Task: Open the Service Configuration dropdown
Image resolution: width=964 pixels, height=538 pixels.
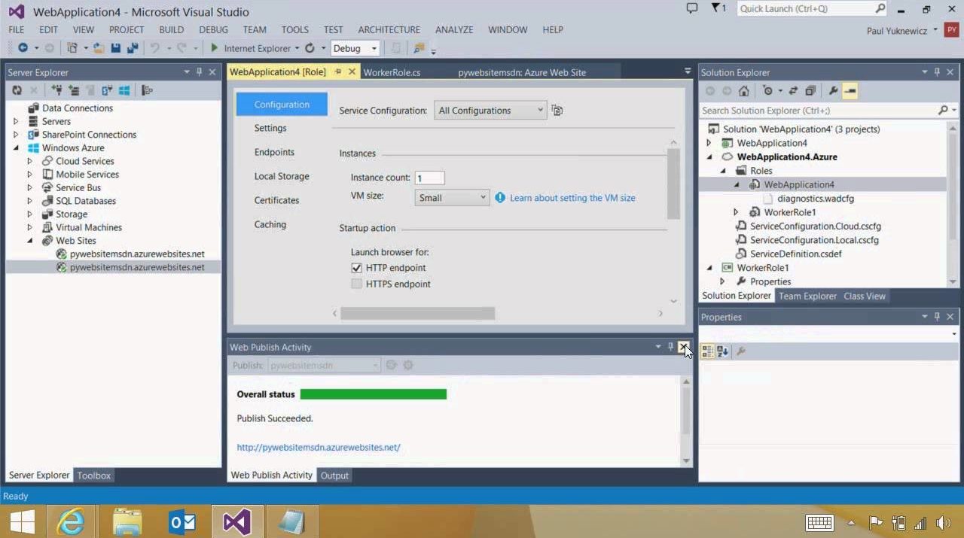Action: tap(490, 111)
